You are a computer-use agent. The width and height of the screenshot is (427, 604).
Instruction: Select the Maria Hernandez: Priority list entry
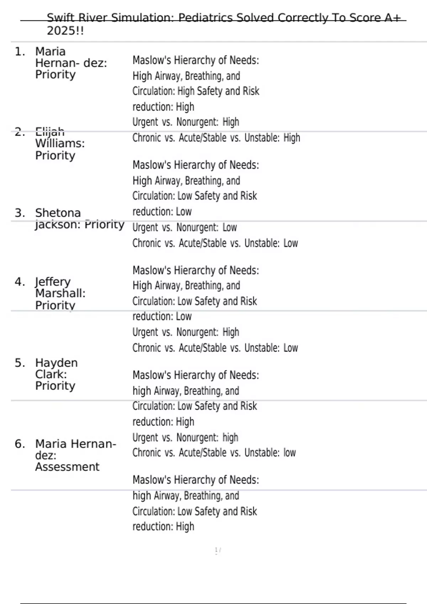(x=71, y=63)
